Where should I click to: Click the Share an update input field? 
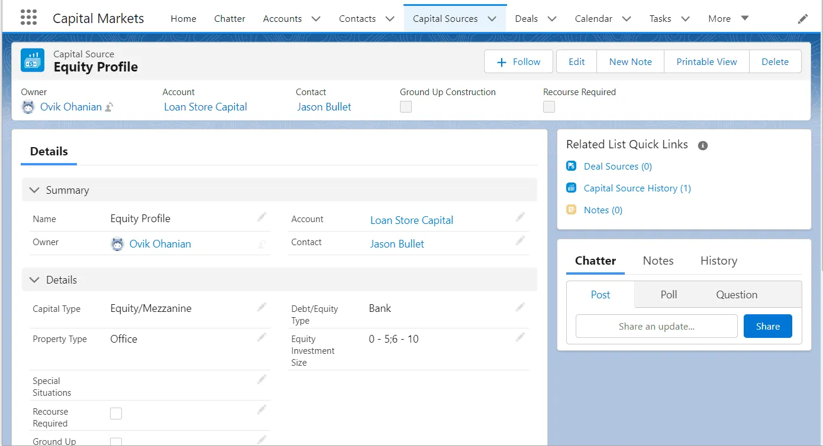click(657, 326)
